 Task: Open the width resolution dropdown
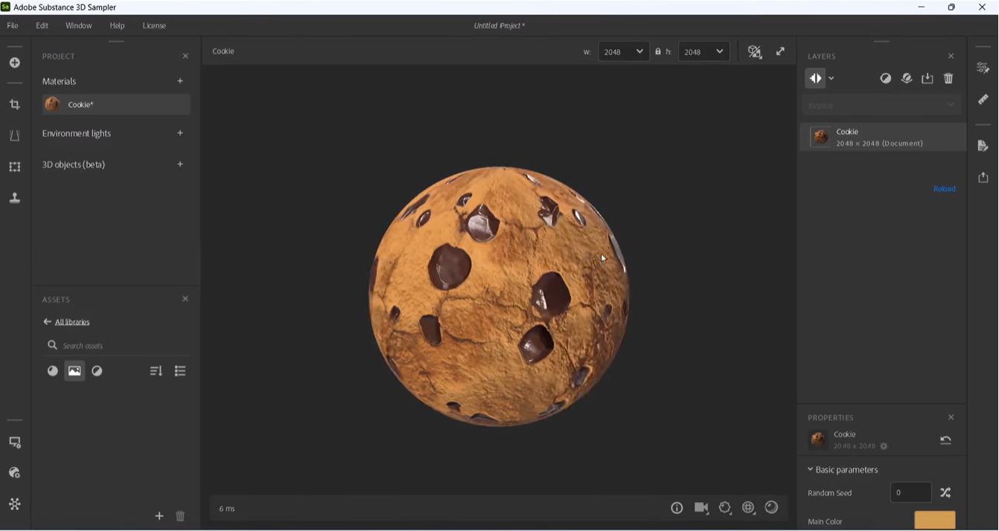[x=624, y=51]
